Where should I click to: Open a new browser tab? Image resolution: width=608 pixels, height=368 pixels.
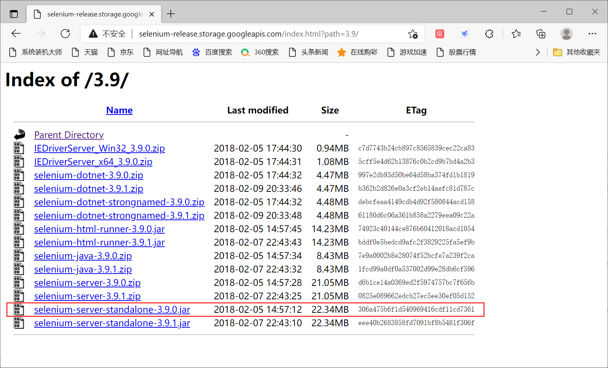(171, 14)
